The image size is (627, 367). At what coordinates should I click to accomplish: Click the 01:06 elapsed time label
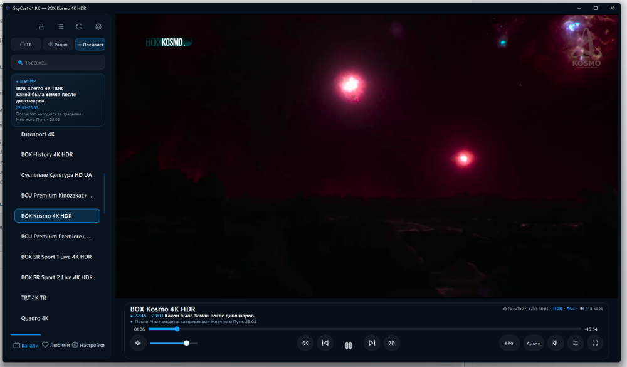(x=139, y=329)
